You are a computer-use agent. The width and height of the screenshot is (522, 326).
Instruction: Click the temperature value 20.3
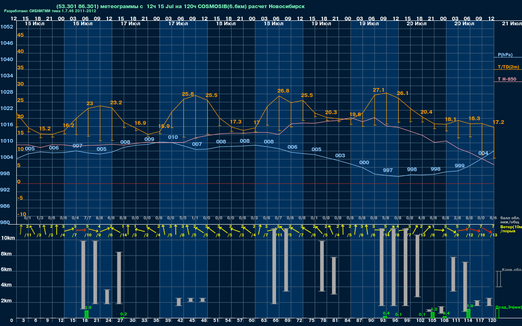pyautogui.click(x=331, y=112)
